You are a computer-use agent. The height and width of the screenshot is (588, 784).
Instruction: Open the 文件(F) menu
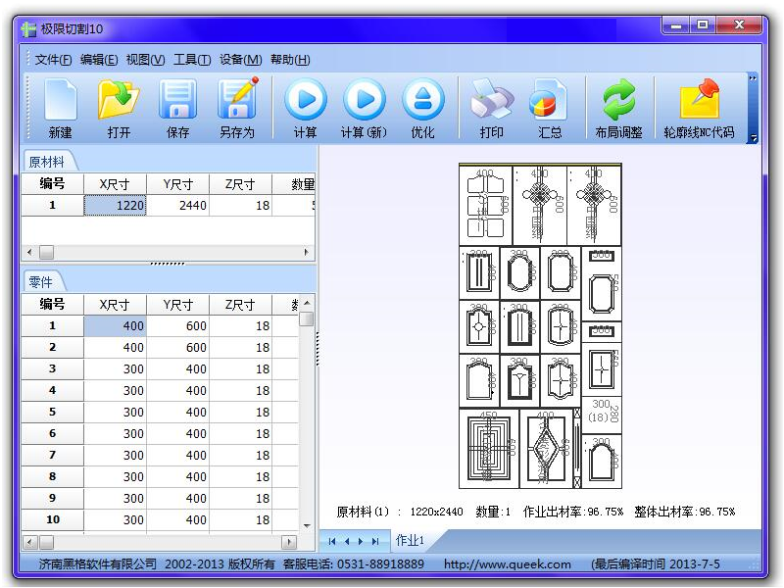click(x=53, y=60)
